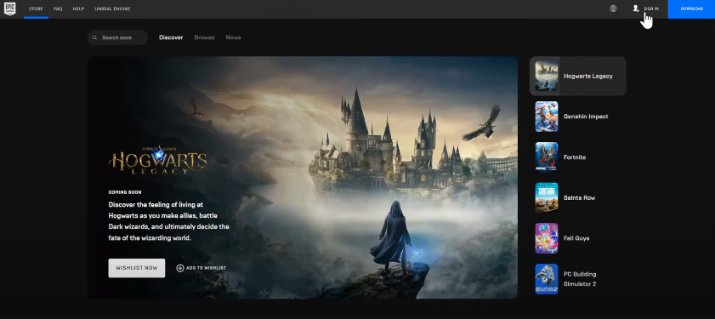
Task: Pick the Fall Guys cover thumbnail
Action: point(547,238)
